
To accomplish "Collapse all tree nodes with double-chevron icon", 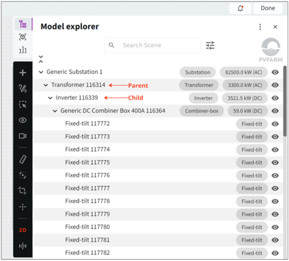I will click(x=41, y=59).
